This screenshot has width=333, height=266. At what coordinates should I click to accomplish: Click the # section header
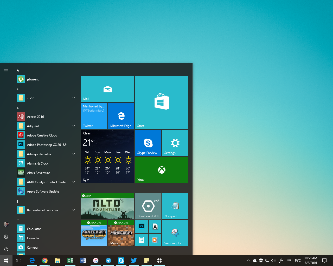click(x=18, y=90)
